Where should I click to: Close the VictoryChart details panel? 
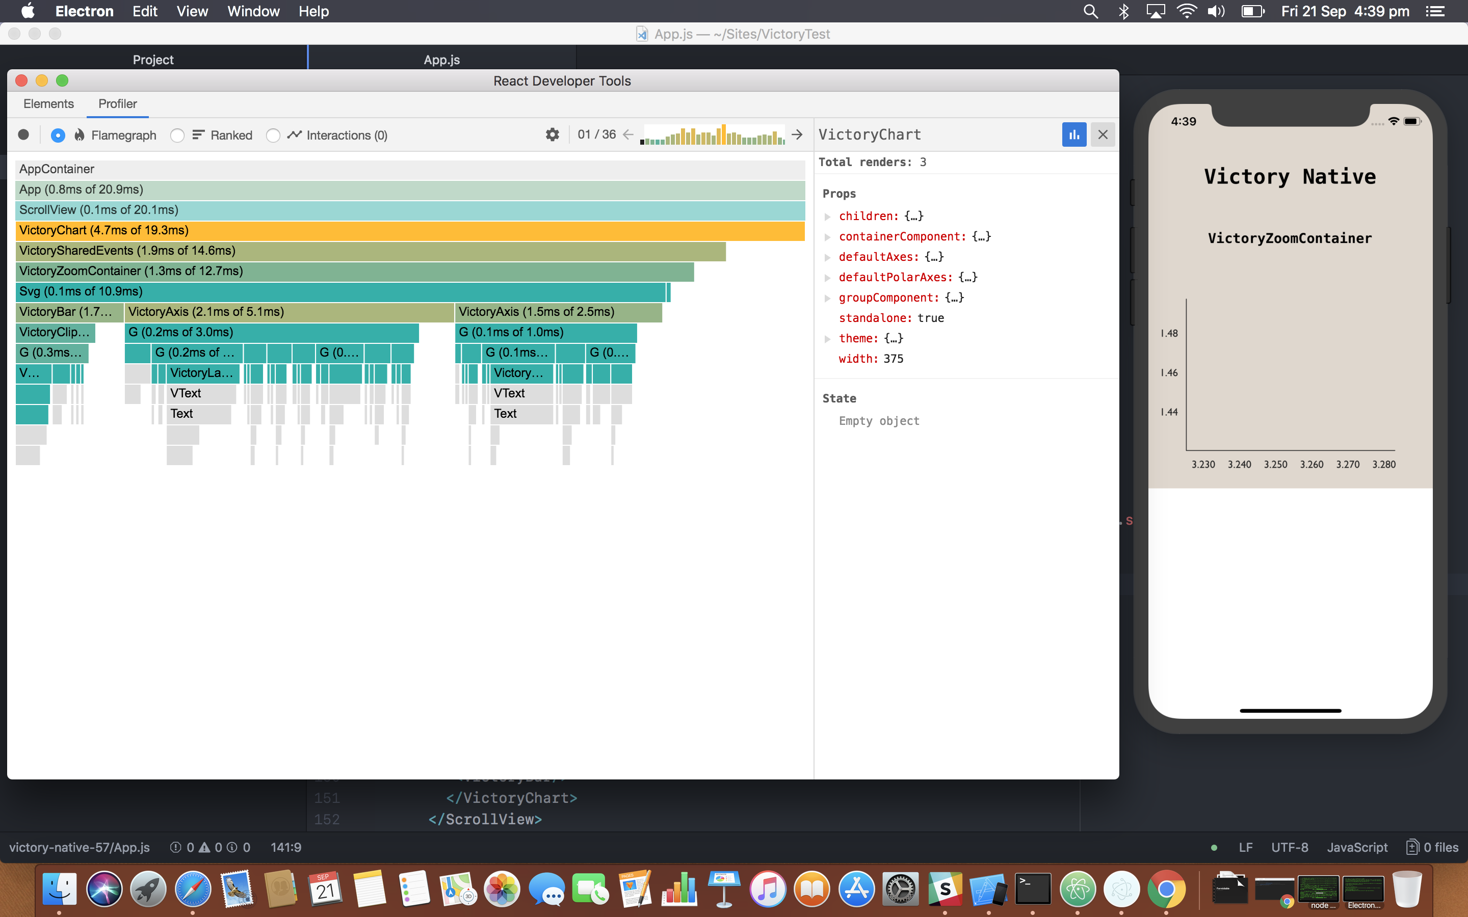[1103, 134]
